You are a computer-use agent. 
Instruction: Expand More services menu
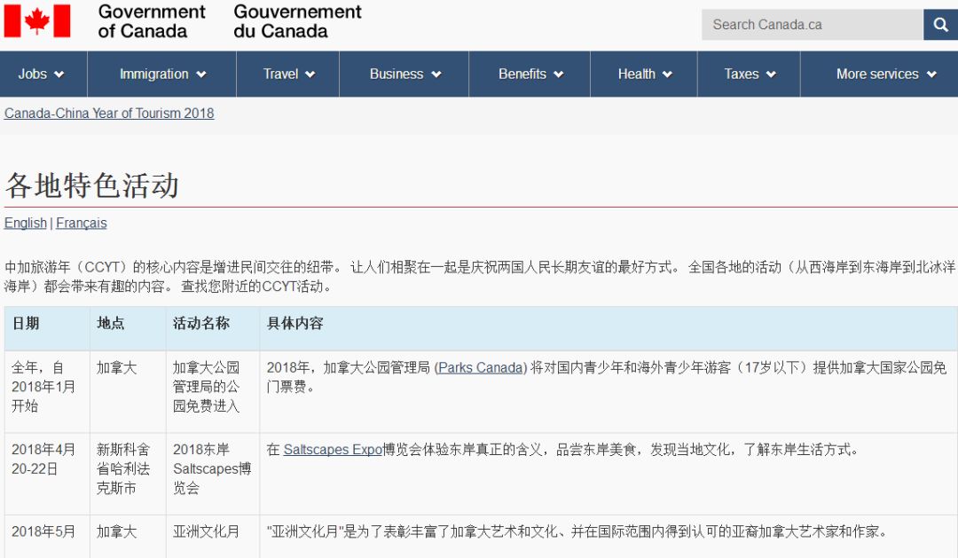point(885,75)
